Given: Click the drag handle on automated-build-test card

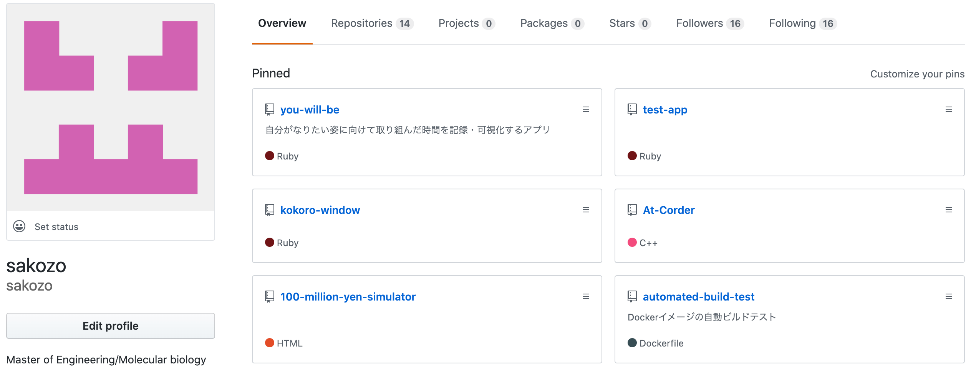Looking at the screenshot, I should pos(948,297).
